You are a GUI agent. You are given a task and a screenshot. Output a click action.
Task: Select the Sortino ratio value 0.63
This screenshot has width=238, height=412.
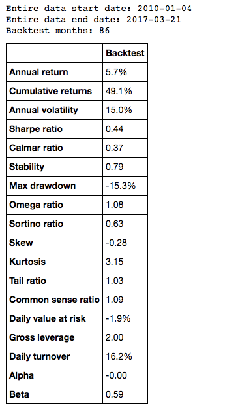114,224
